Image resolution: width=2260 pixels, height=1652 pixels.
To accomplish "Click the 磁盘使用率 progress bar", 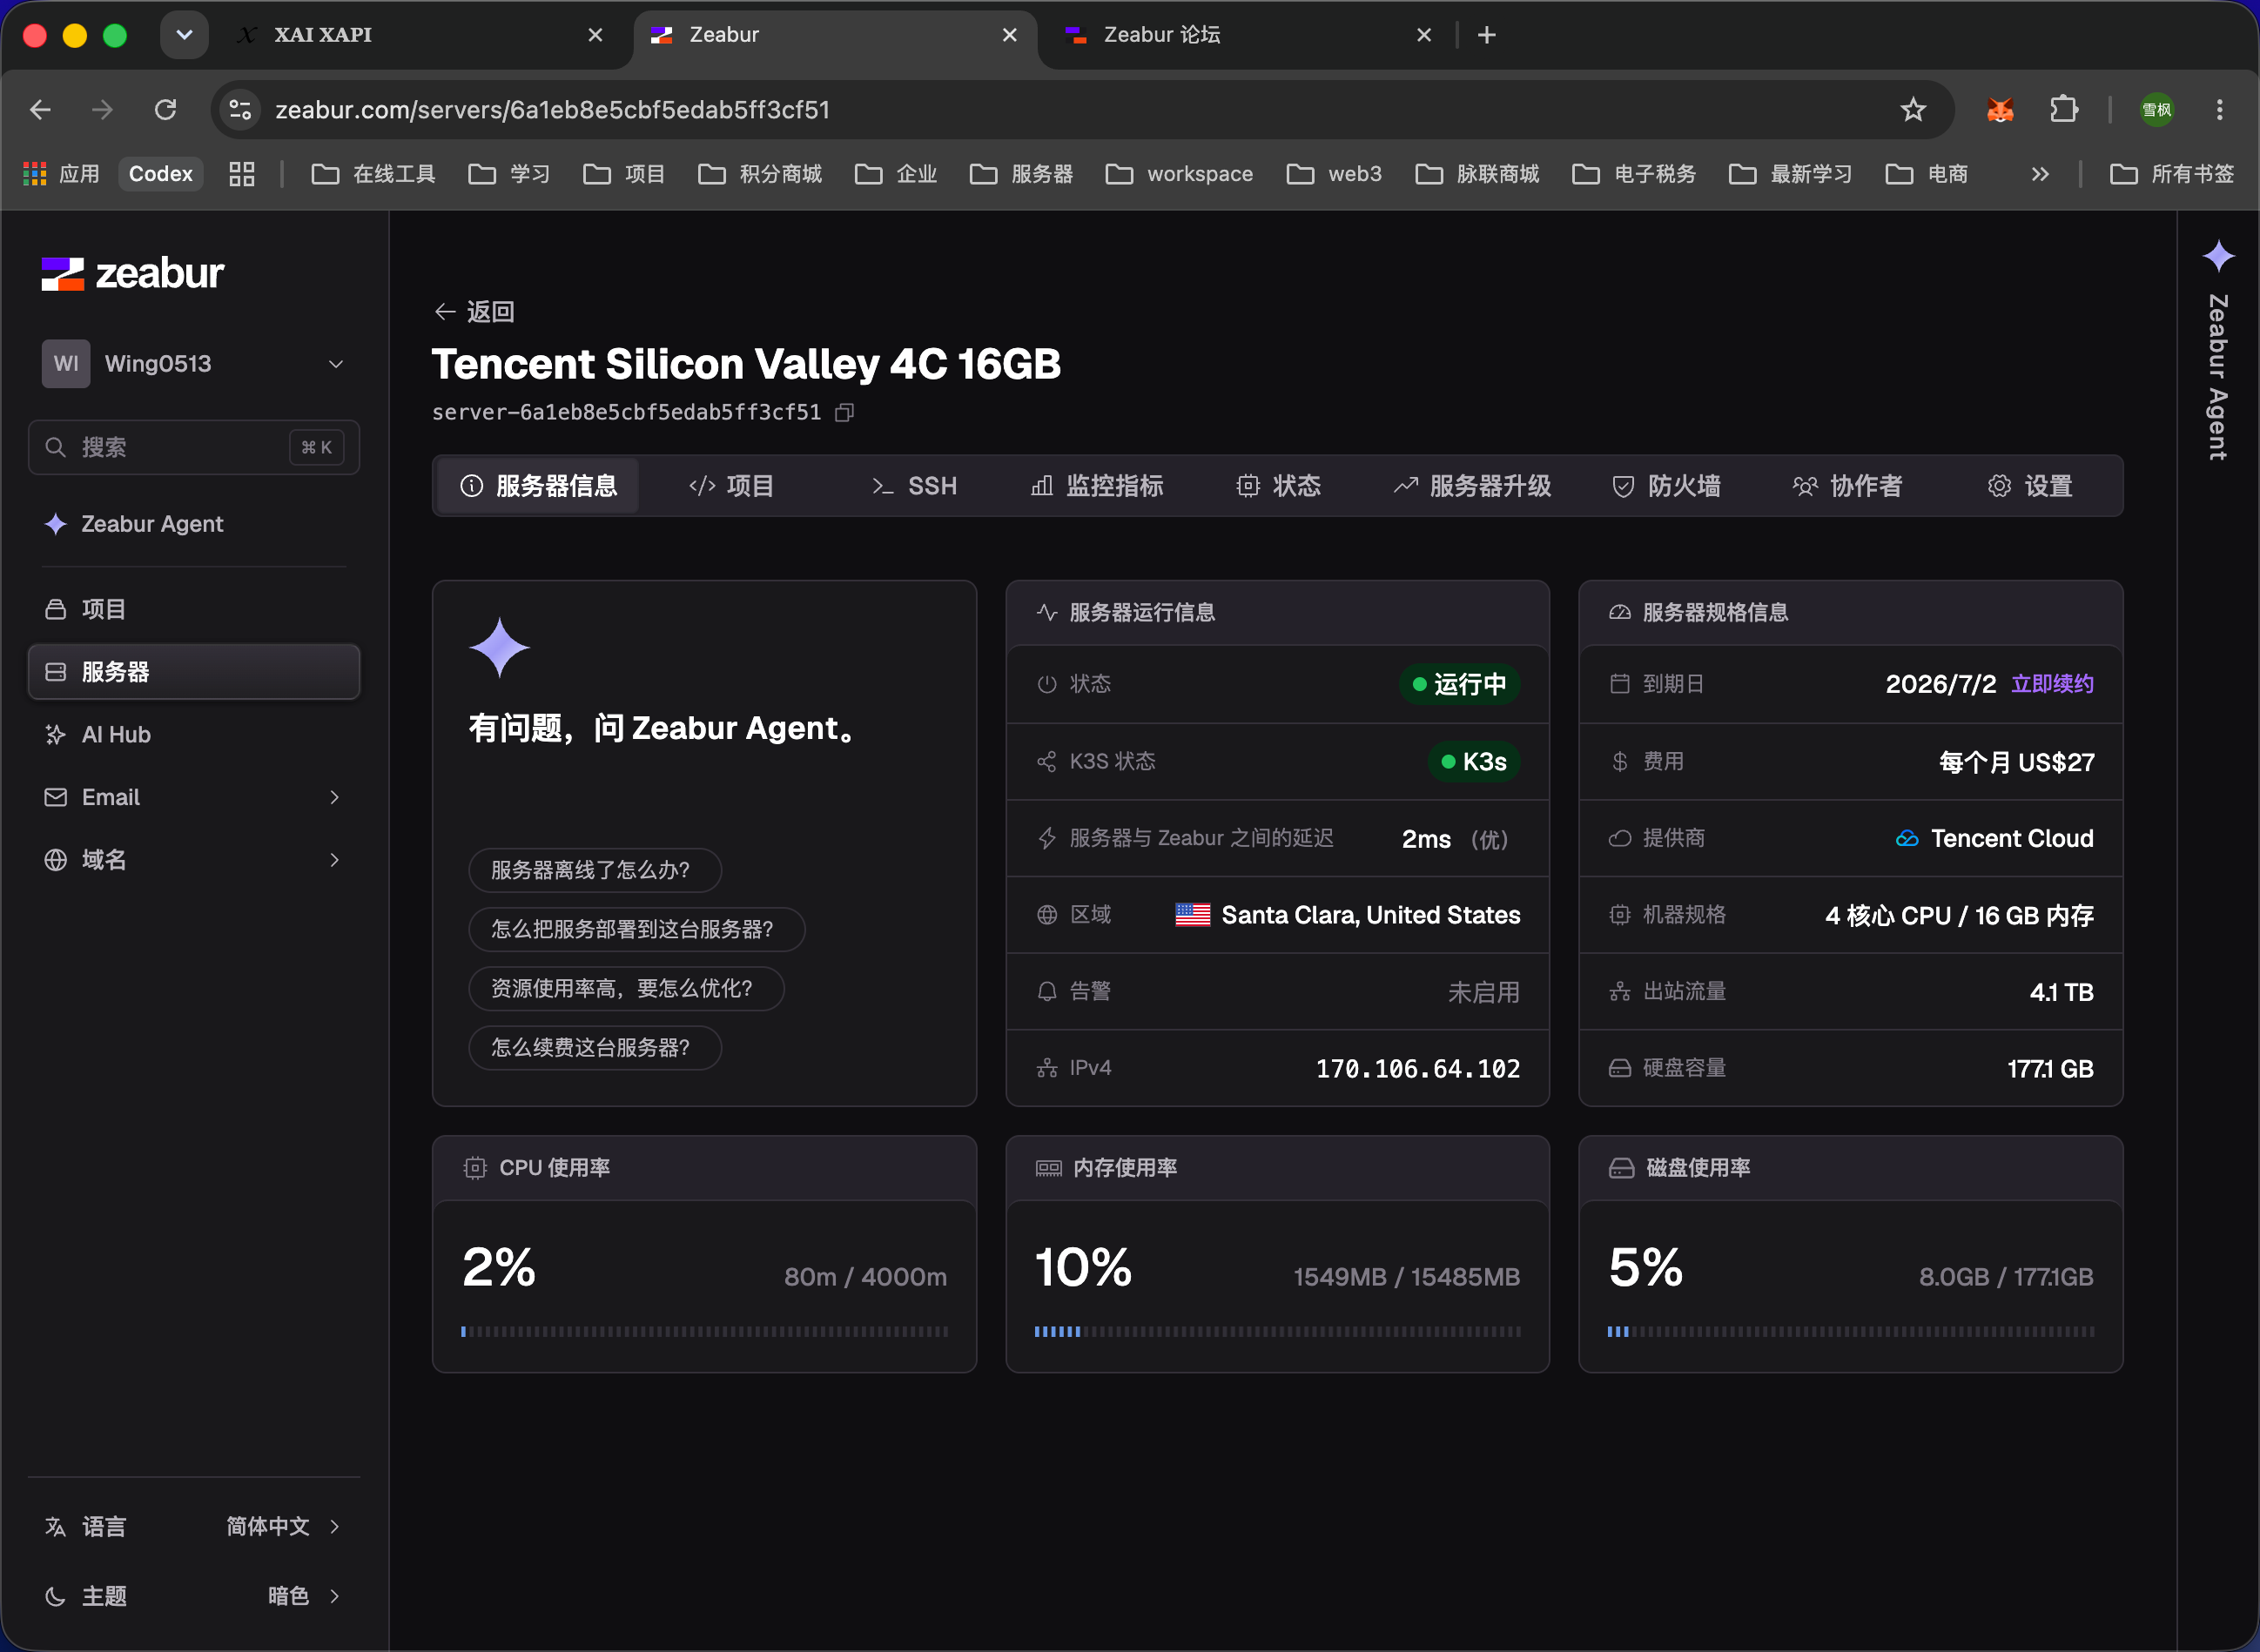I will (x=1850, y=1332).
